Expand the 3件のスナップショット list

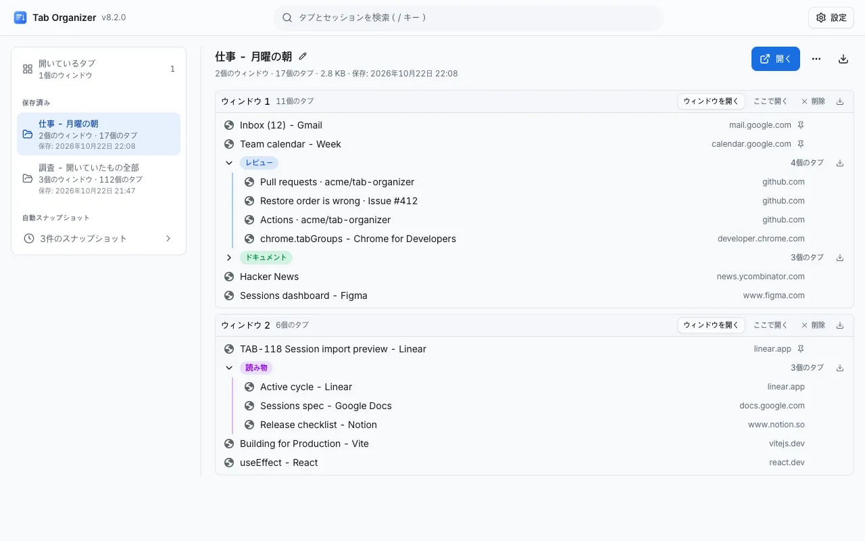(99, 238)
